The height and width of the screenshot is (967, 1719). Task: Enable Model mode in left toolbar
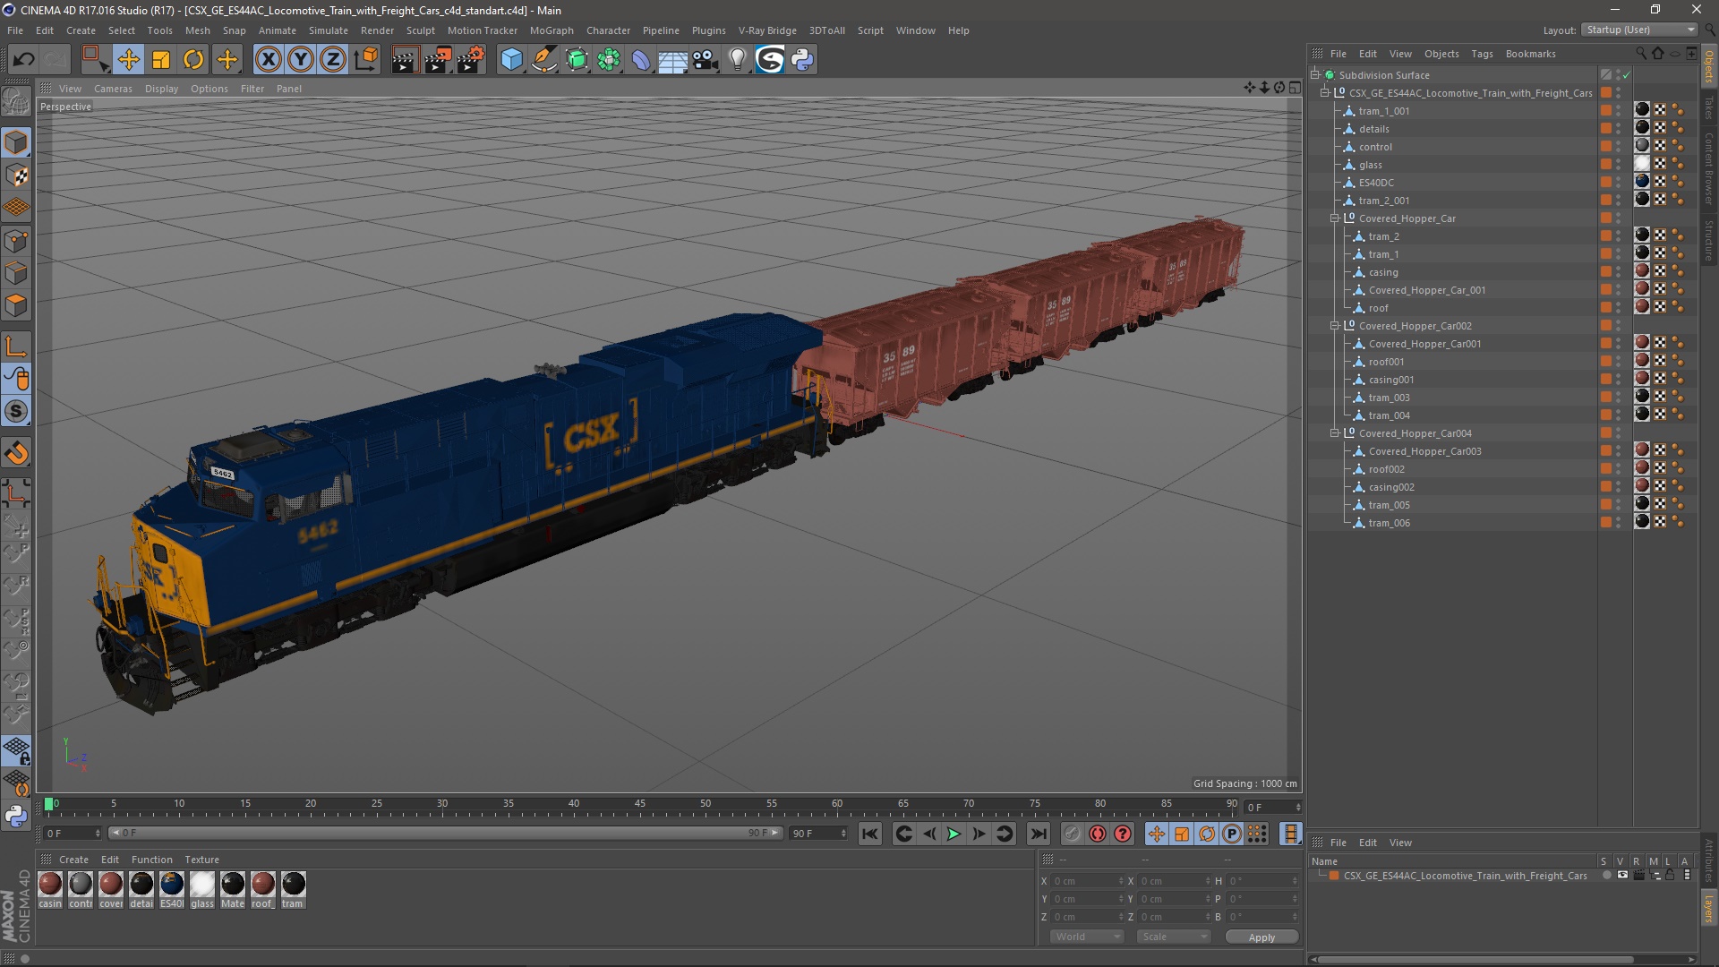pos(16,142)
